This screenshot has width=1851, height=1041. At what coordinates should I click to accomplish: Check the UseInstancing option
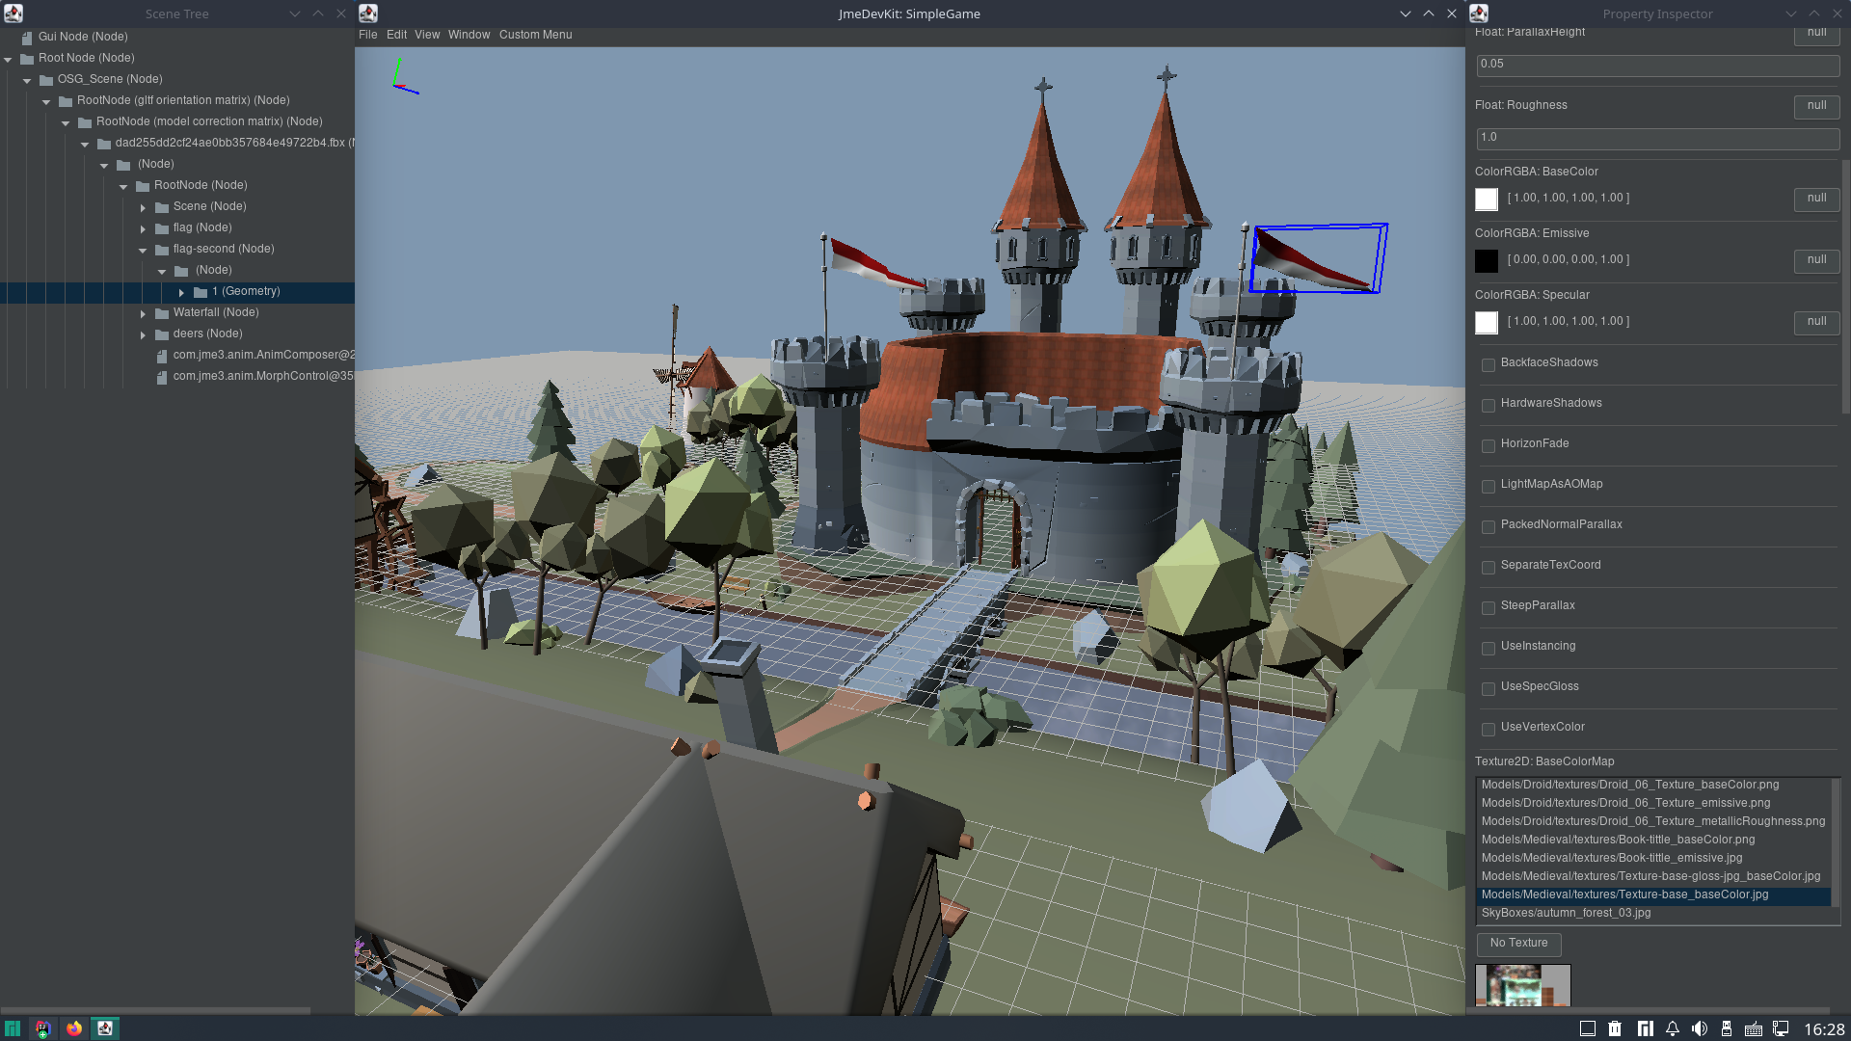[1489, 648]
